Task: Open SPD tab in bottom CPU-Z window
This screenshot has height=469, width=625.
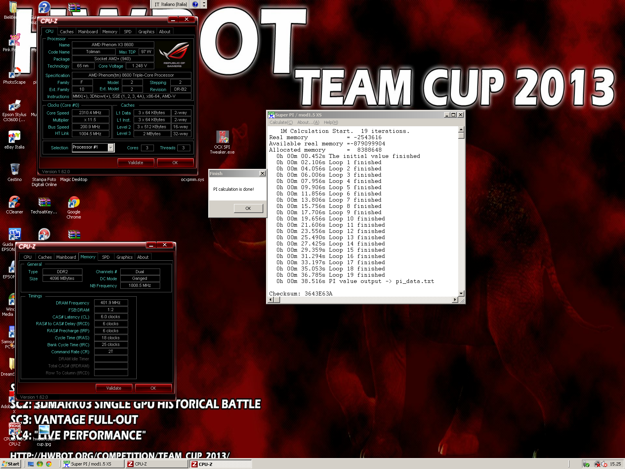Action: (x=106, y=257)
